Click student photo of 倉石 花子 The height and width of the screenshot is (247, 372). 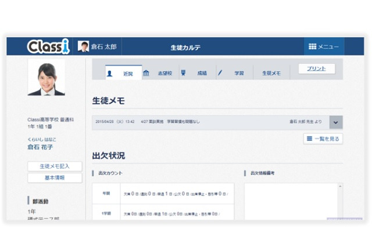click(x=46, y=77)
